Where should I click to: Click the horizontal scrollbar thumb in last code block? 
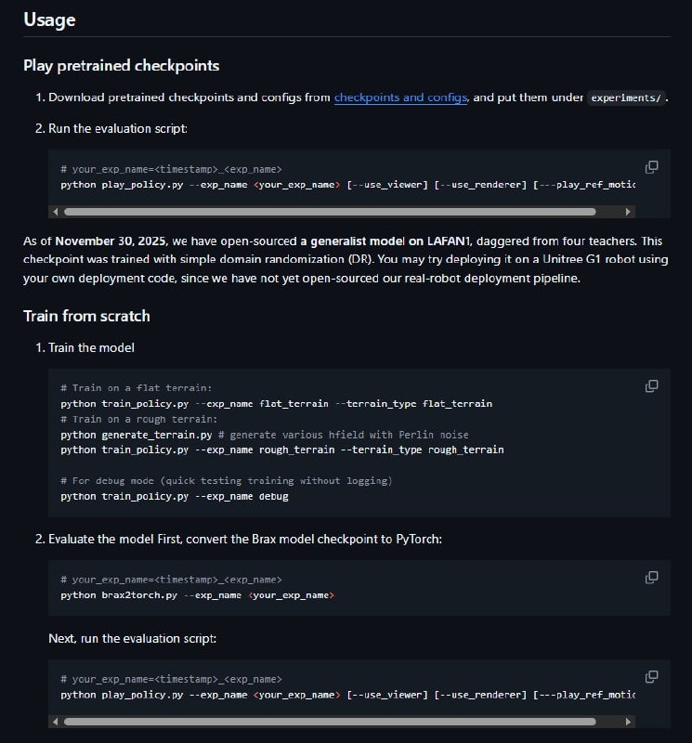(330, 721)
